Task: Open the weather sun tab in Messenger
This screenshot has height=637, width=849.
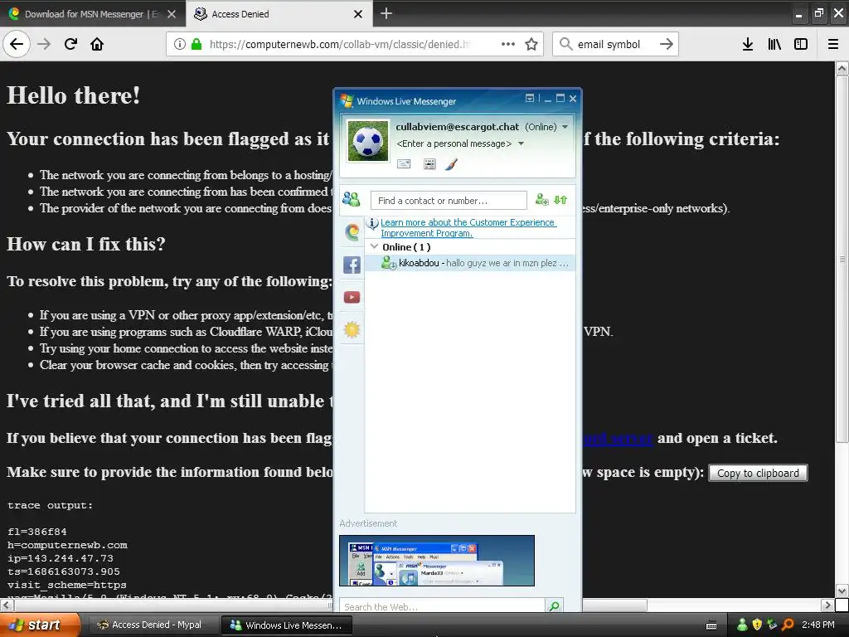Action: pyautogui.click(x=352, y=329)
